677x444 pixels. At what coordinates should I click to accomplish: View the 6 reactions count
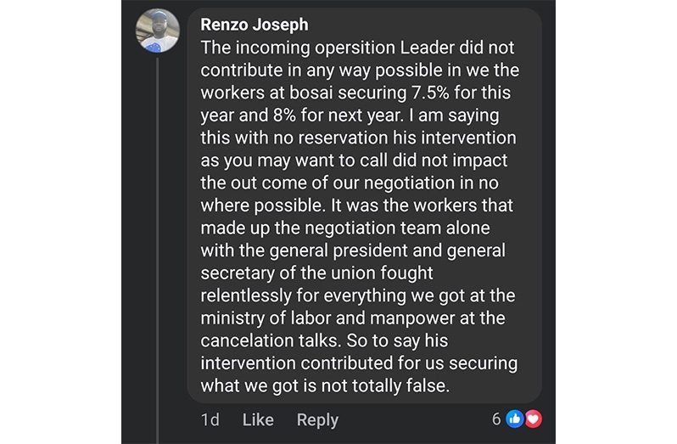(497, 419)
